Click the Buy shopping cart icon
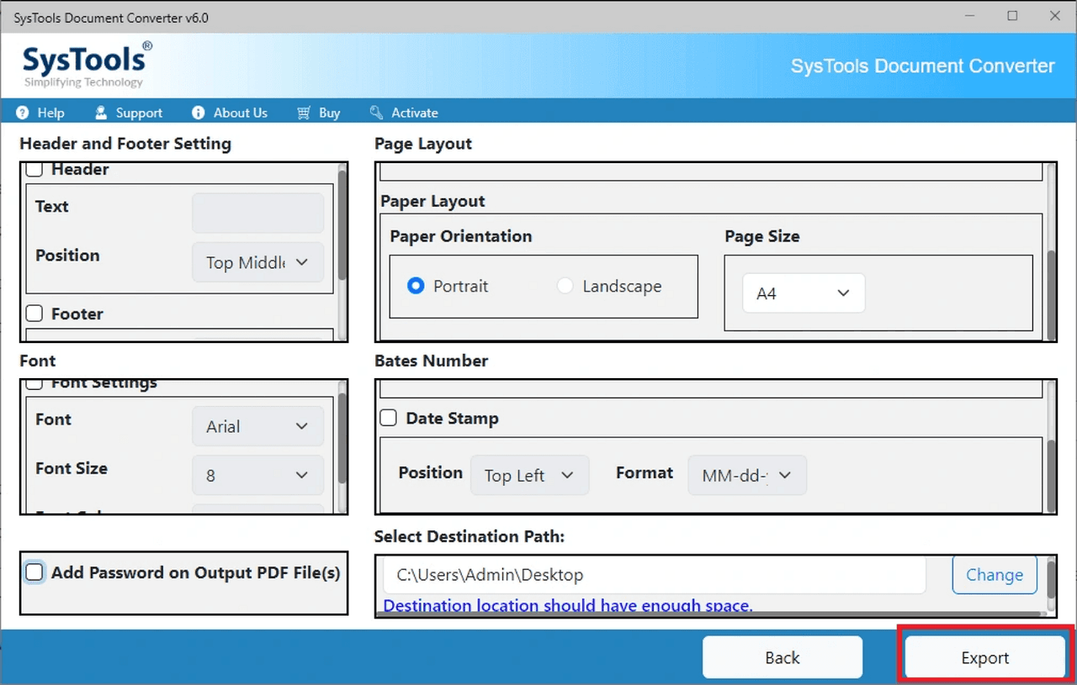 pos(302,112)
